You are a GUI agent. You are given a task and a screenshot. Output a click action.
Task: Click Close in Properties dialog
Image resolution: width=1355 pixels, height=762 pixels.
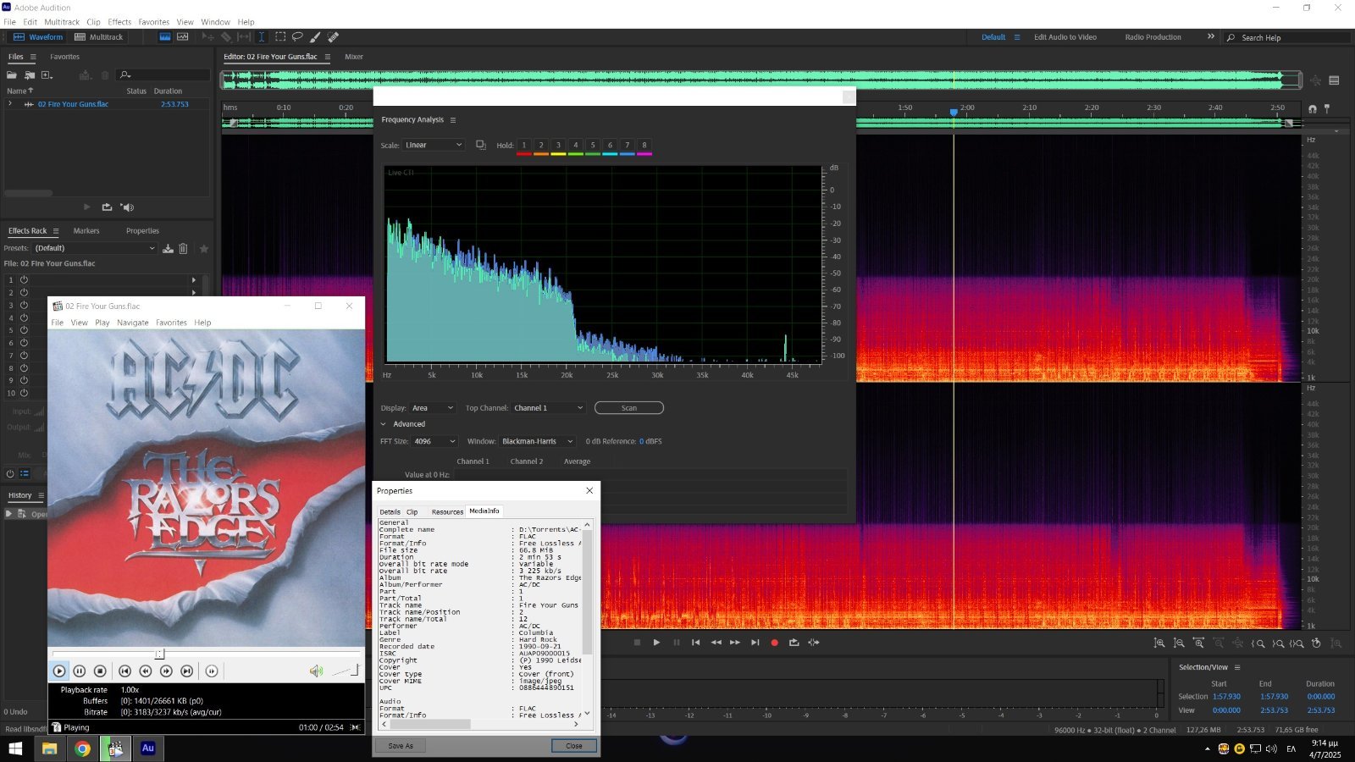click(574, 746)
